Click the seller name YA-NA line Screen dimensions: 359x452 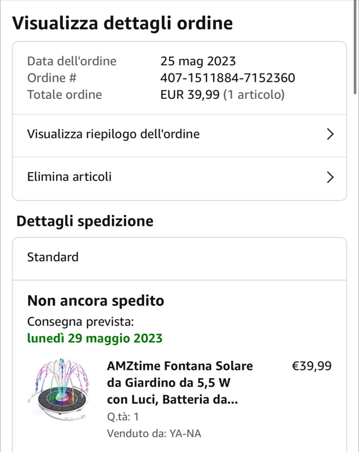[x=154, y=433]
